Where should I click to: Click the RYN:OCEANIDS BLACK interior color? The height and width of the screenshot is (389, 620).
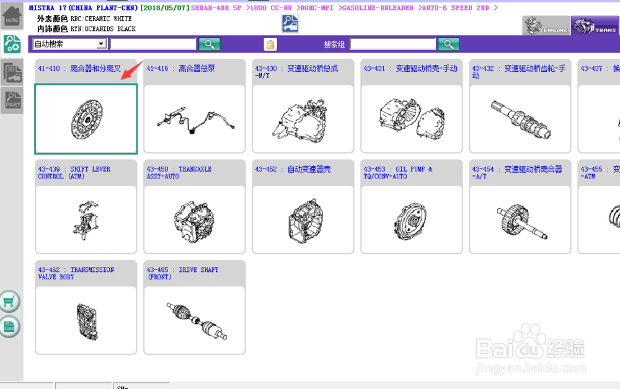click(103, 29)
